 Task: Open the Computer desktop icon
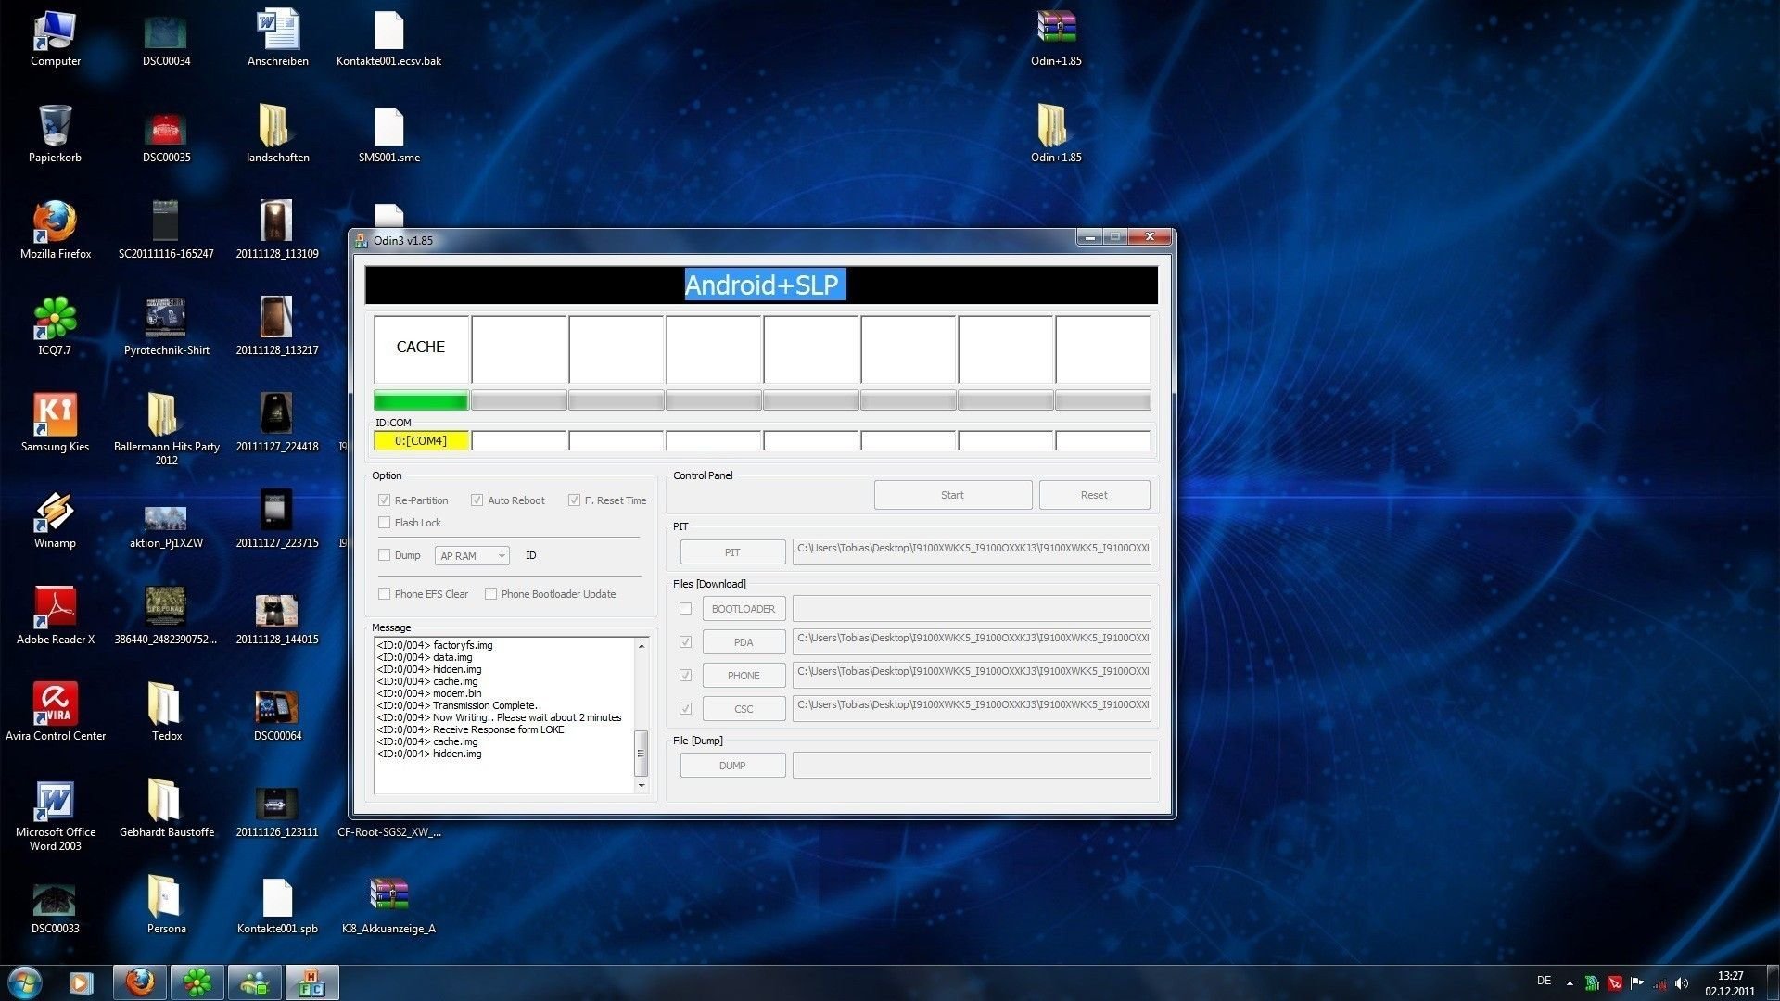55,38
